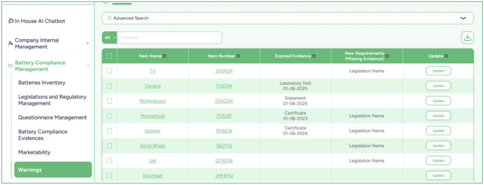Check the Led row checkbox
Viewport: 484px width, 185px height.
point(109,161)
